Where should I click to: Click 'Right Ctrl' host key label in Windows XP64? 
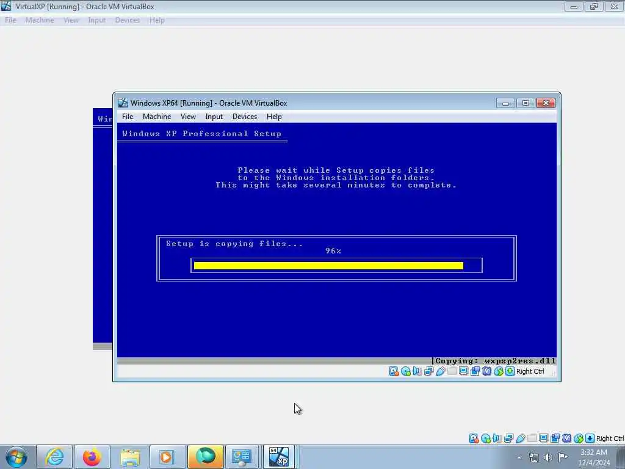point(530,371)
